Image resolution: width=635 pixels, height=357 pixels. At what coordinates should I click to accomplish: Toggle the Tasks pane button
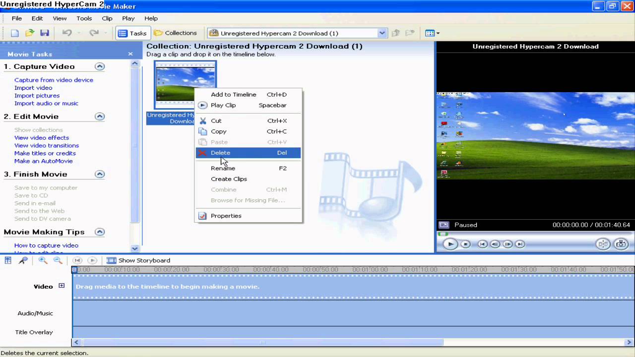click(132, 33)
